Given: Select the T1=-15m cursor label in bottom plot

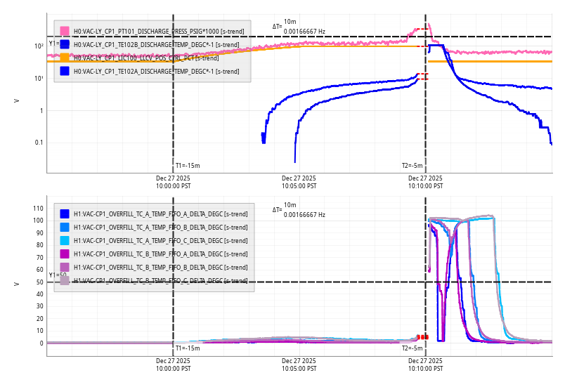Looking at the screenshot, I should (x=188, y=348).
